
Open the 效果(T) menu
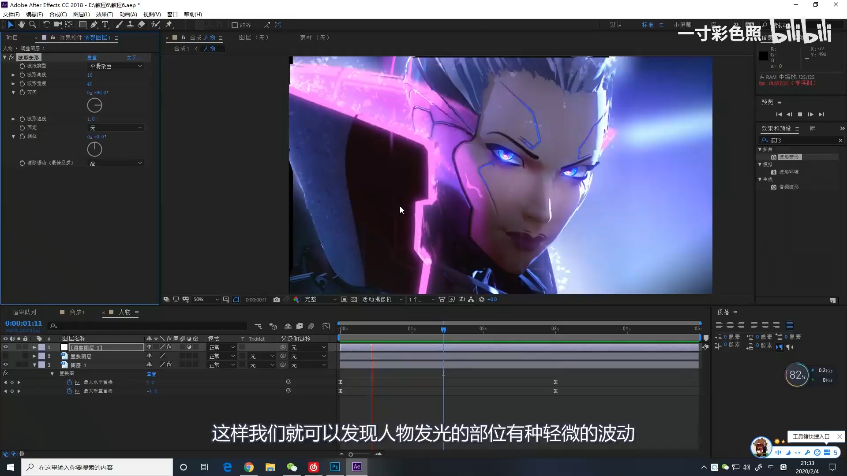click(x=105, y=14)
